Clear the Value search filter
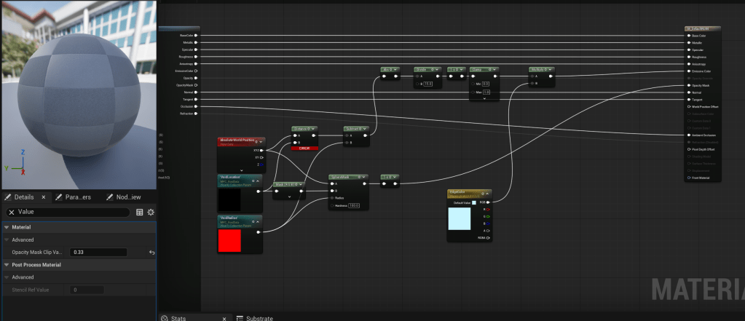Viewport: 745px width, 321px height. pyautogui.click(x=12, y=212)
